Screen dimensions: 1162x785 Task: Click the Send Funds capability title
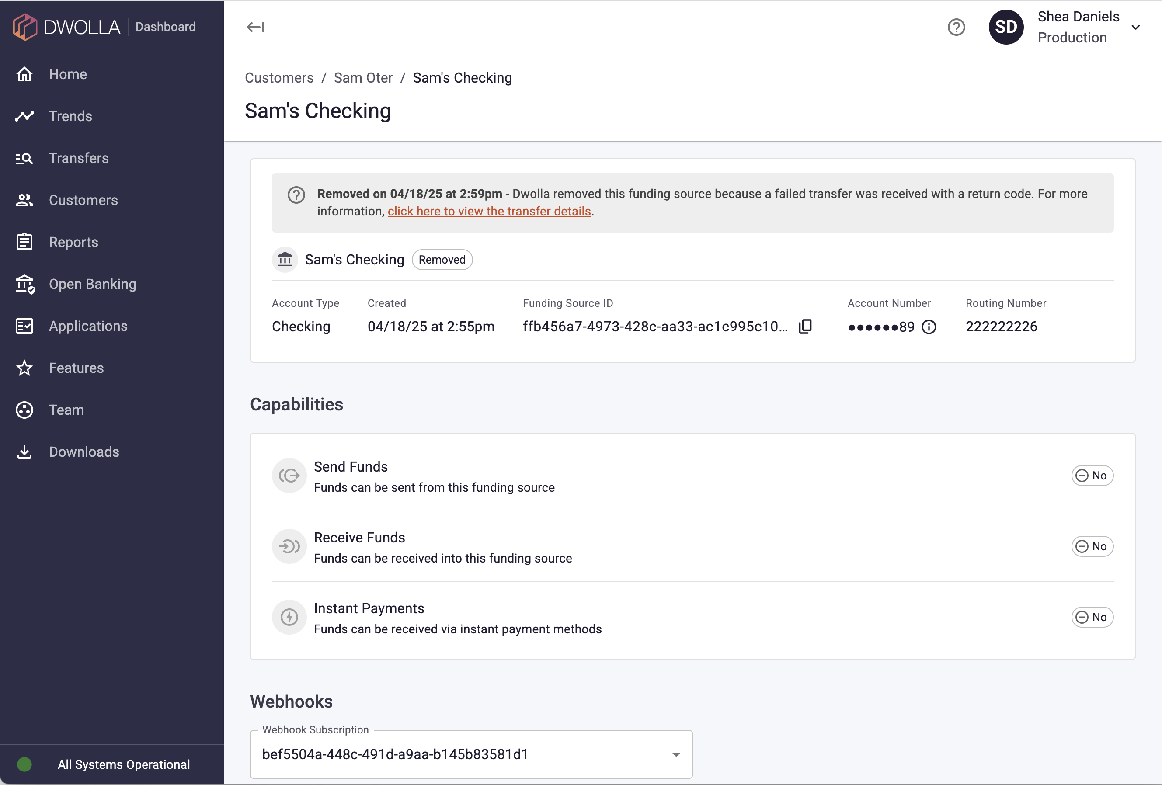pos(351,466)
